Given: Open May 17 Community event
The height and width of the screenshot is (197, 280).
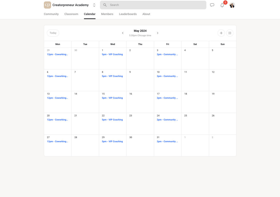Looking at the screenshot, I should [167, 98].
